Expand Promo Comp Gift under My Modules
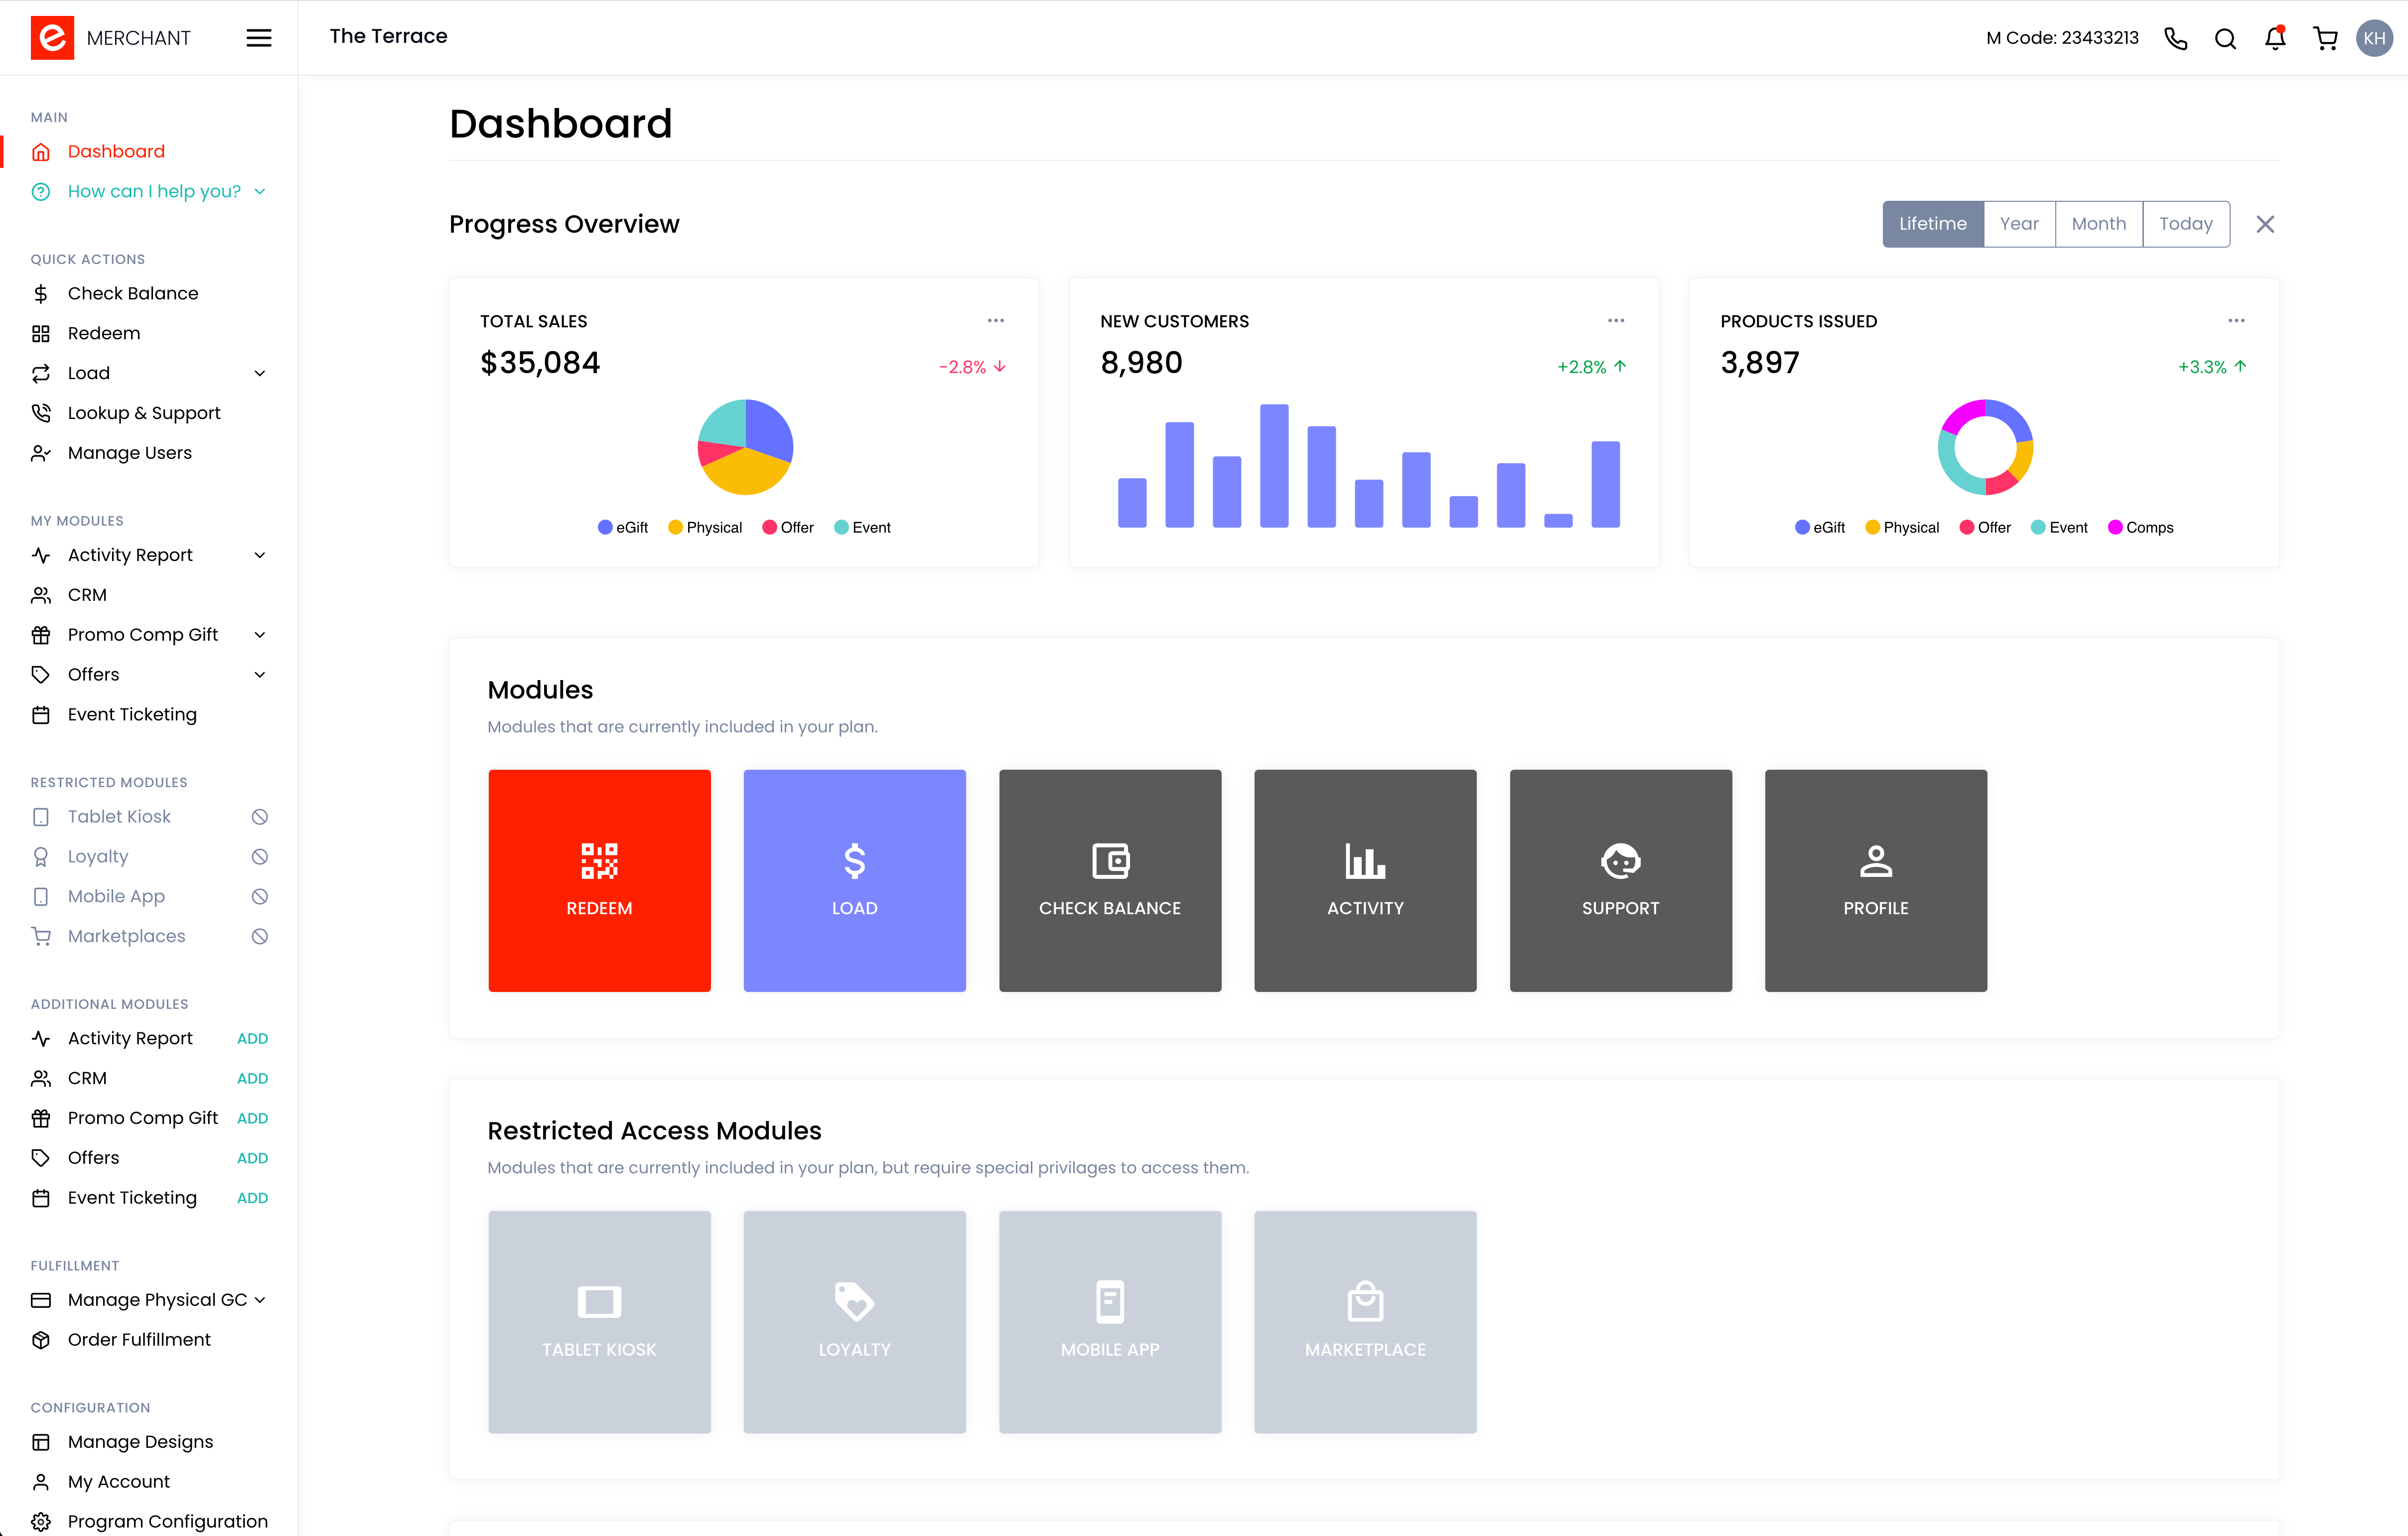This screenshot has width=2408, height=1536. [x=260, y=635]
